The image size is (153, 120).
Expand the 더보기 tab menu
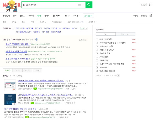[76, 15]
